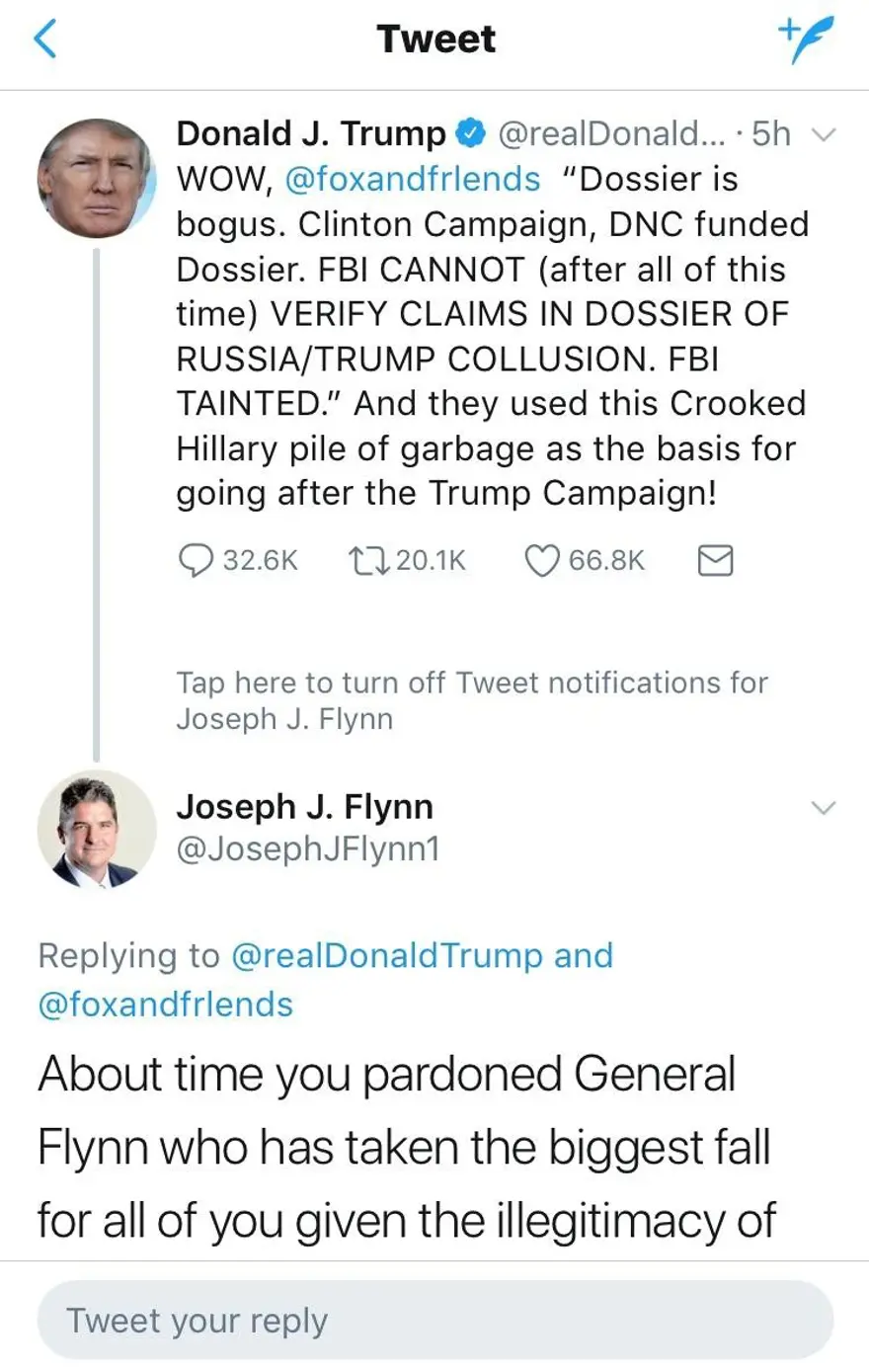Tap the Donald J. Trump display name

point(310,133)
